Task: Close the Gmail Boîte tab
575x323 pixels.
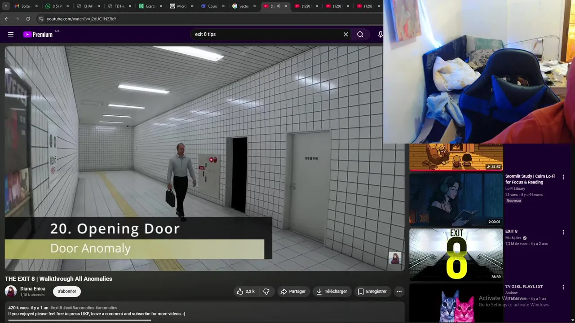Action: [37, 6]
